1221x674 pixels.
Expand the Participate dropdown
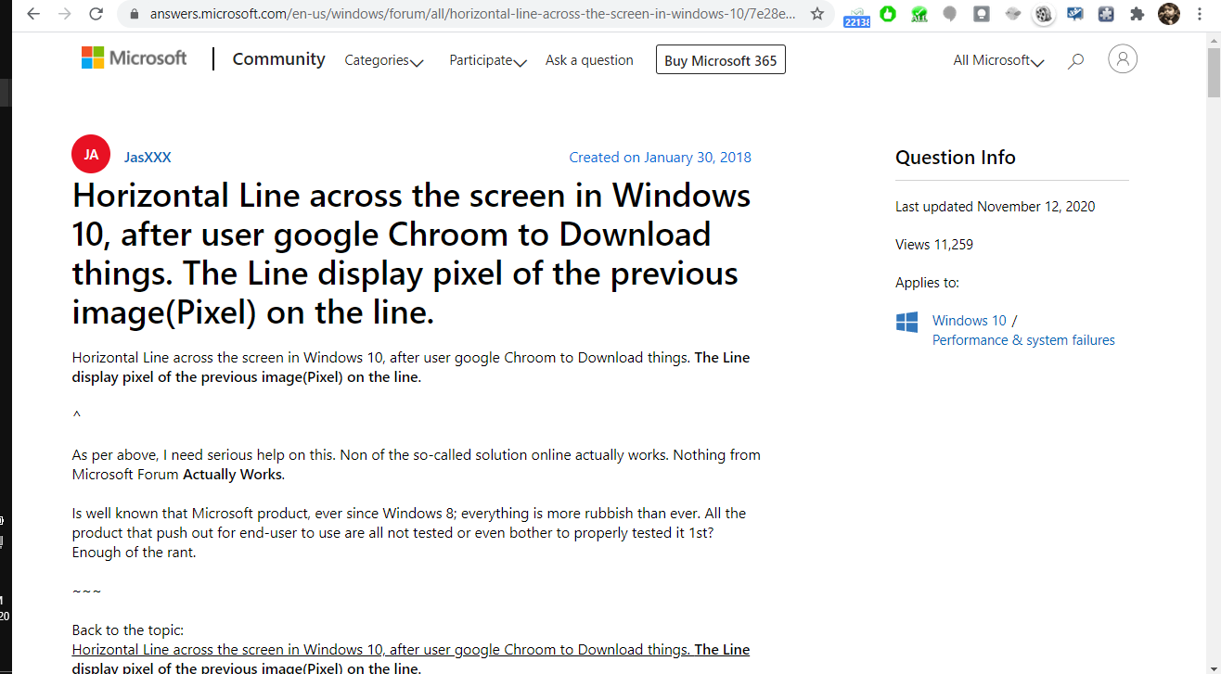[x=488, y=60]
